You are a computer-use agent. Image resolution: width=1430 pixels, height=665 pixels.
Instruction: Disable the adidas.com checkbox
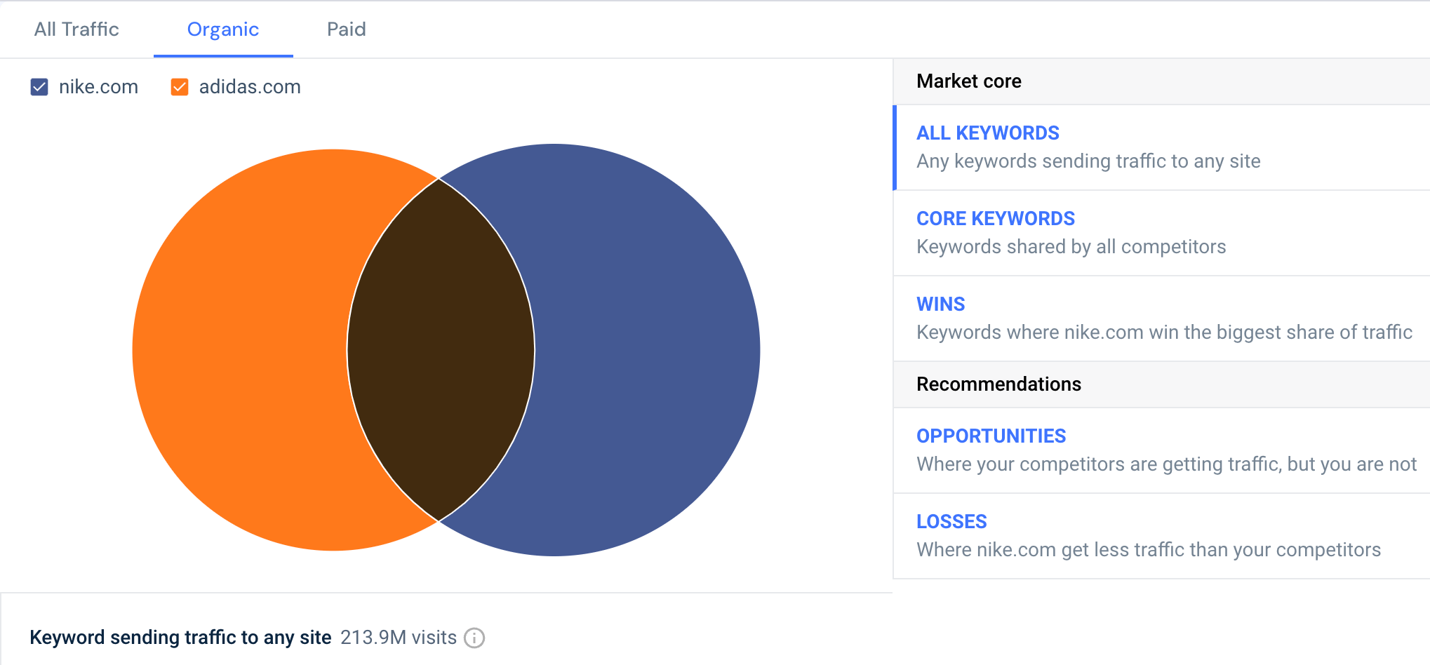179,87
